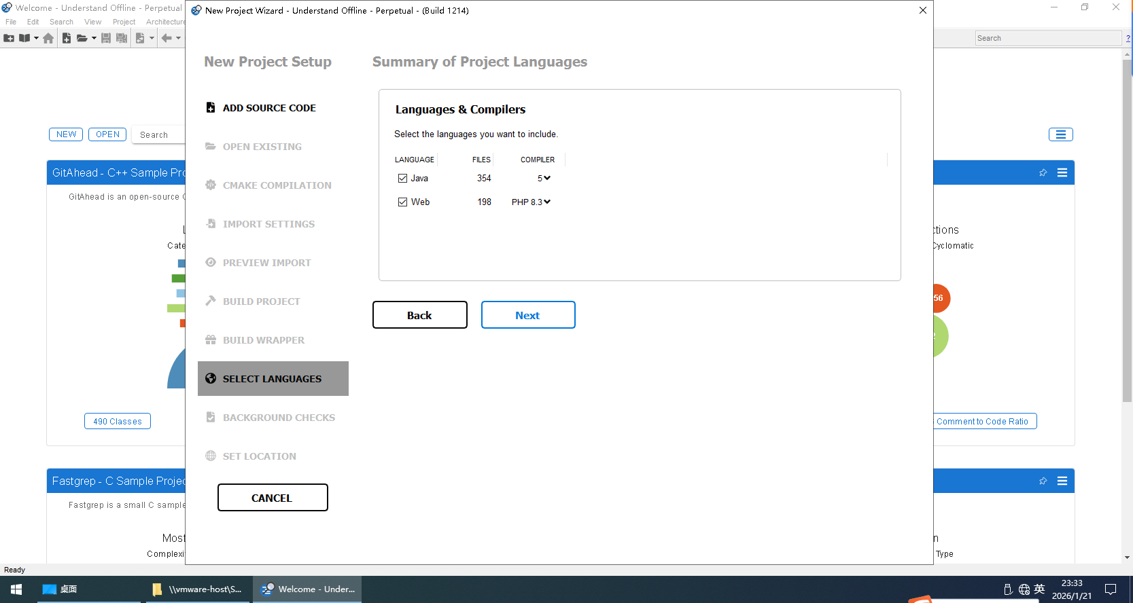The height and width of the screenshot is (603, 1133).
Task: Click the Add Source Code wizard step icon
Action: (x=211, y=107)
